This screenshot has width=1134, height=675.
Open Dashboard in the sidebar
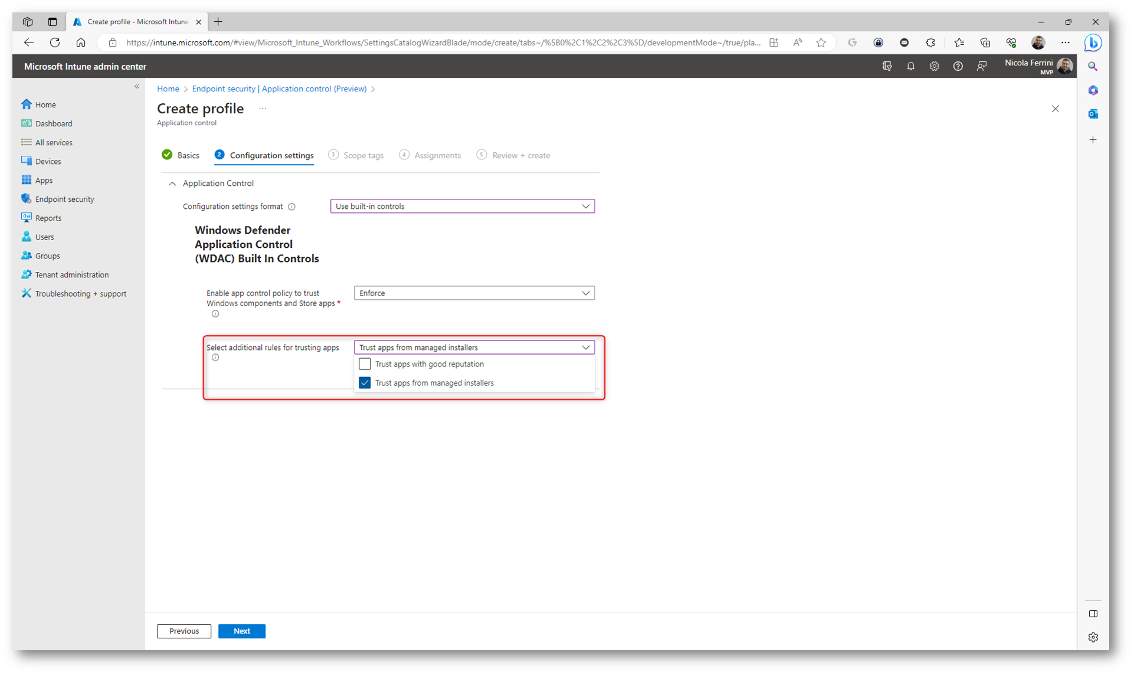[47, 123]
